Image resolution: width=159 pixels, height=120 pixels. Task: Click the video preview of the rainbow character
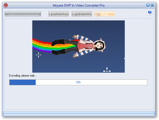(x=78, y=46)
